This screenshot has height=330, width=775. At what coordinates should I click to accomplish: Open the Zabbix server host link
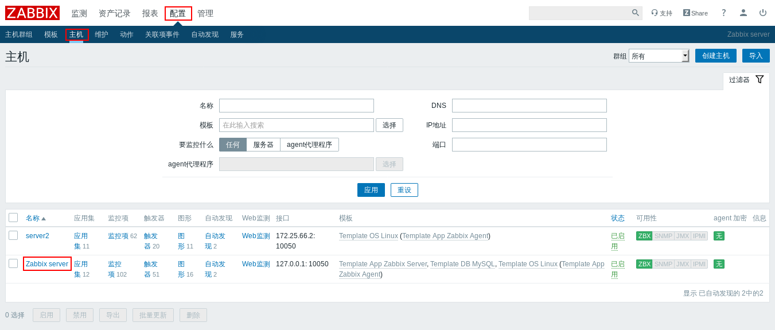tap(47, 264)
